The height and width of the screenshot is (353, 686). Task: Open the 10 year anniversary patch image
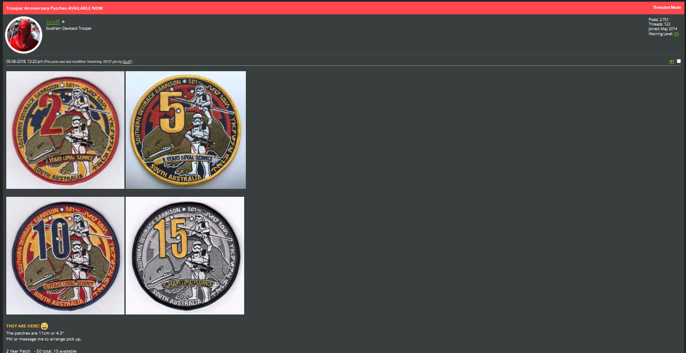pyautogui.click(x=65, y=255)
